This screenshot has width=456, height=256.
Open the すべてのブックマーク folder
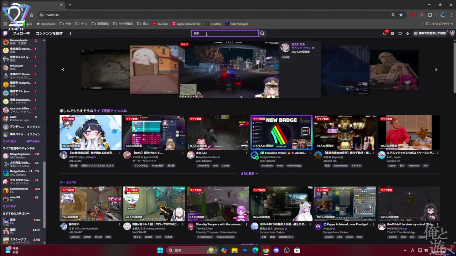point(440,24)
